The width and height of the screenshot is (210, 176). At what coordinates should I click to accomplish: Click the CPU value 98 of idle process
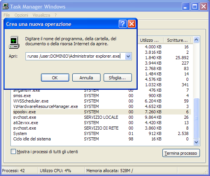click(131, 139)
